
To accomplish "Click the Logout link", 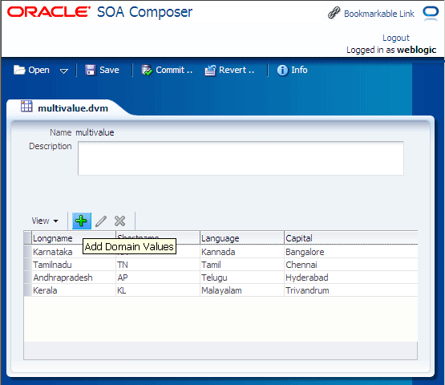I will click(395, 38).
